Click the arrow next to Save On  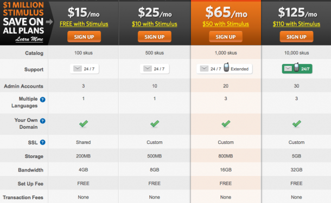(x=49, y=22)
